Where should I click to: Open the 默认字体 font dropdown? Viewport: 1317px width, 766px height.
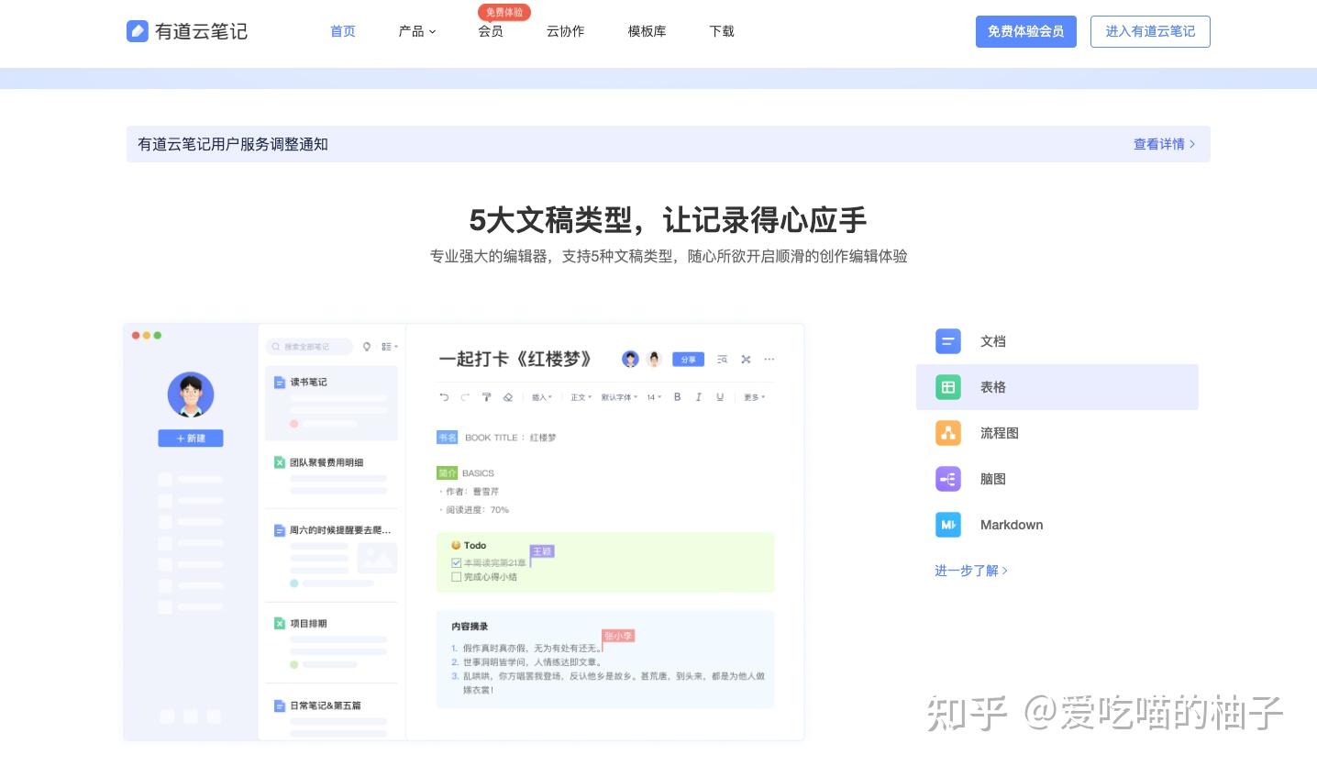coord(619,397)
